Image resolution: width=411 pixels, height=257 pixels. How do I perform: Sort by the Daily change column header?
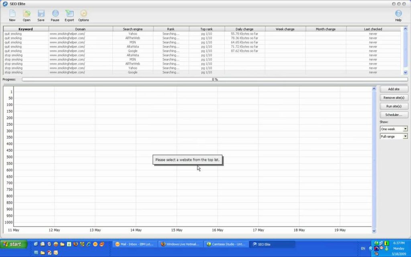coord(244,29)
